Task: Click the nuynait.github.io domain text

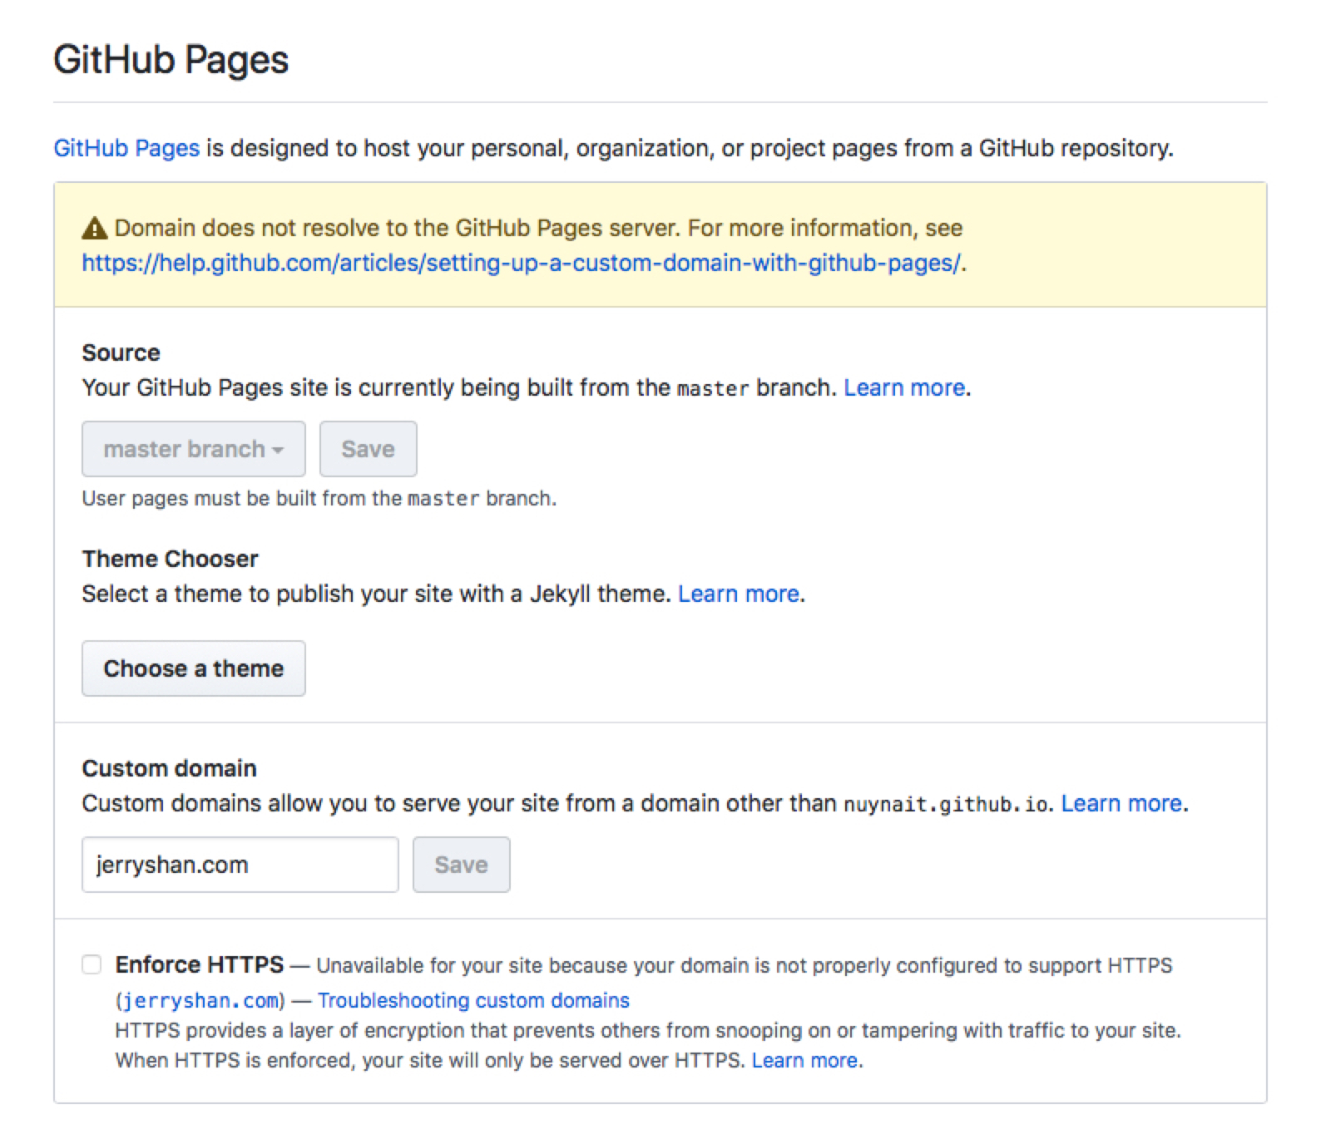Action: pos(947,804)
